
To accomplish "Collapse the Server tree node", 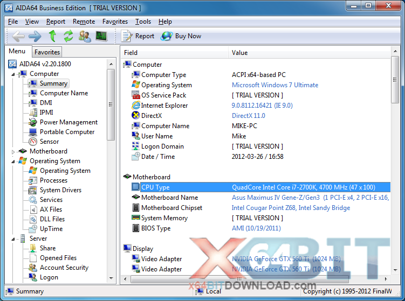I will click(13, 239).
